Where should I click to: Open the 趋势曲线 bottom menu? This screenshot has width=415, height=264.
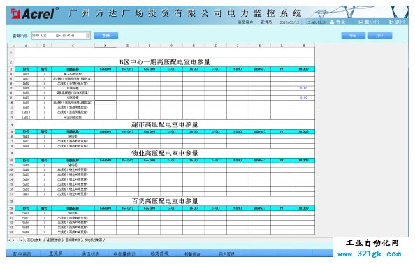click(159, 254)
